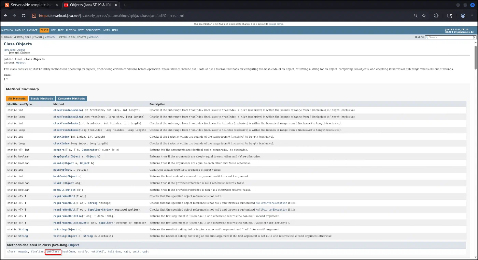478x260 pixels.
Task: Close the Server-side template injection tab
Action: [56, 5]
